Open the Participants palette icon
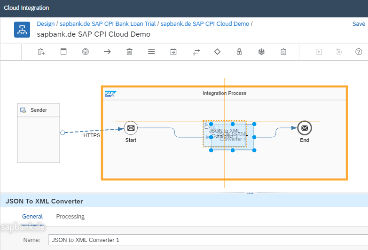This screenshot has width=368, height=250. point(63,51)
